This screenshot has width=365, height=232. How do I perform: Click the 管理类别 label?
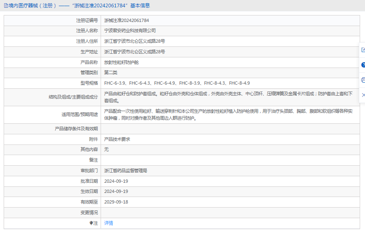89,72
